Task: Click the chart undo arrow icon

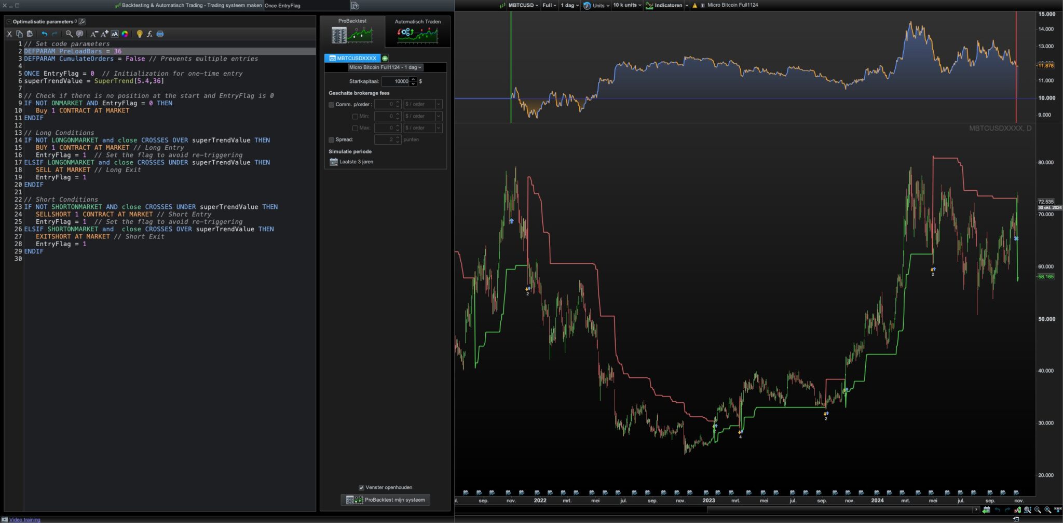Action: tap(997, 510)
